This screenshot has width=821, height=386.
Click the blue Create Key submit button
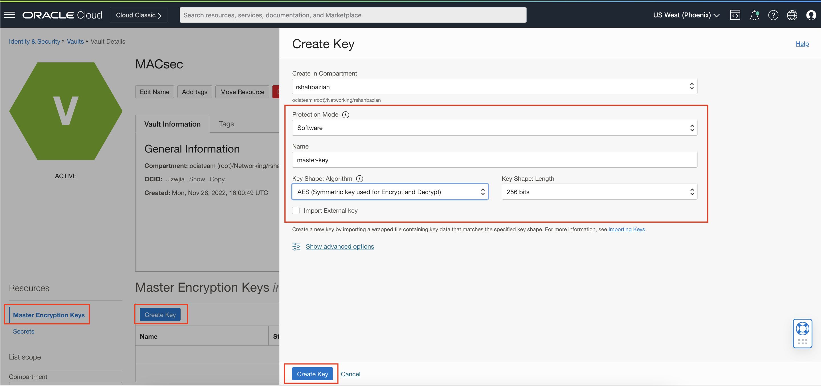312,374
